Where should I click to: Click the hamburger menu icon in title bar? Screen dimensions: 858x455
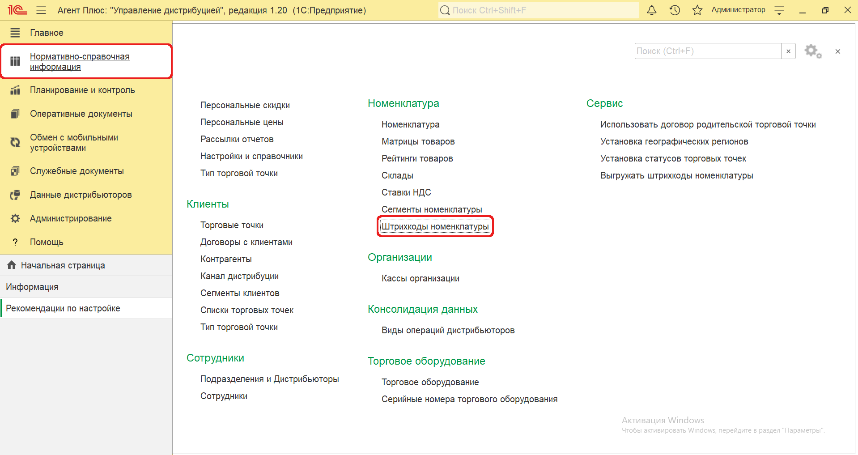coord(41,10)
